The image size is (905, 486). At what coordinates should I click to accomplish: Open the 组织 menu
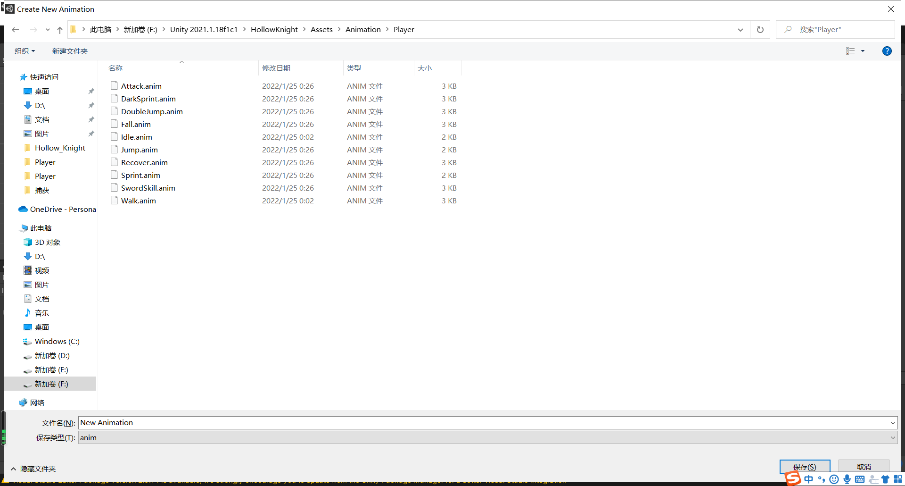25,51
